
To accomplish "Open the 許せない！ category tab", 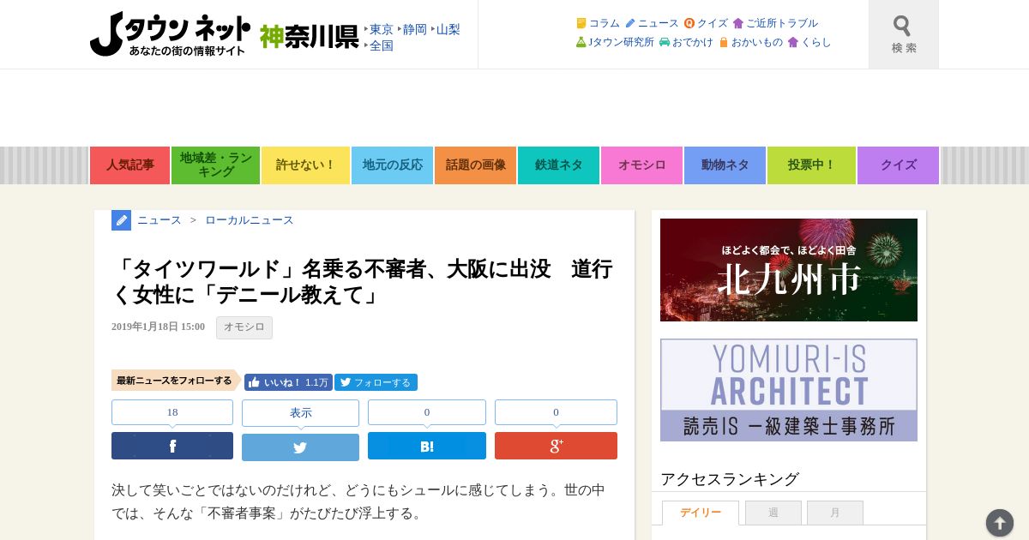I will (305, 165).
